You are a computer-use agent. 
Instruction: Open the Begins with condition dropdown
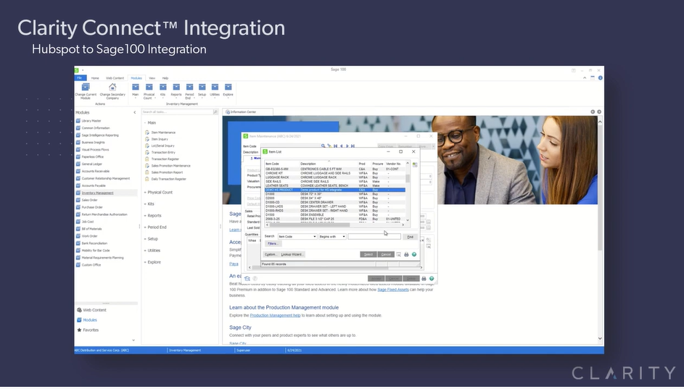[343, 237]
